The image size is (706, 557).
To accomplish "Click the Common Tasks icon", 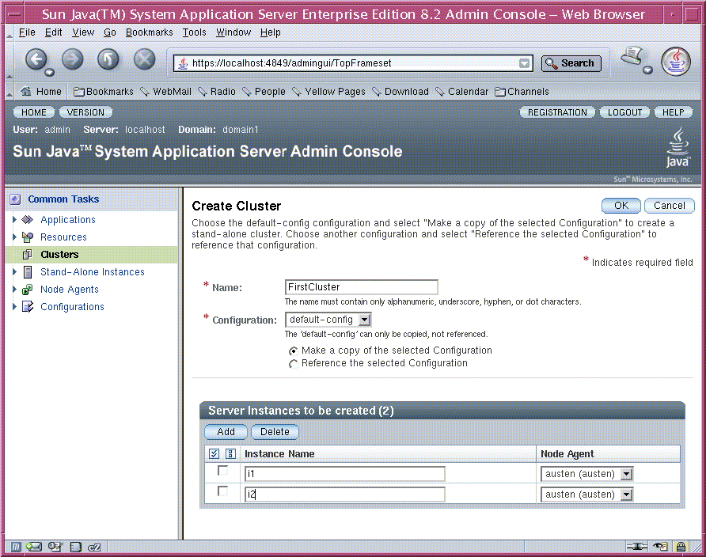I will 15,199.
